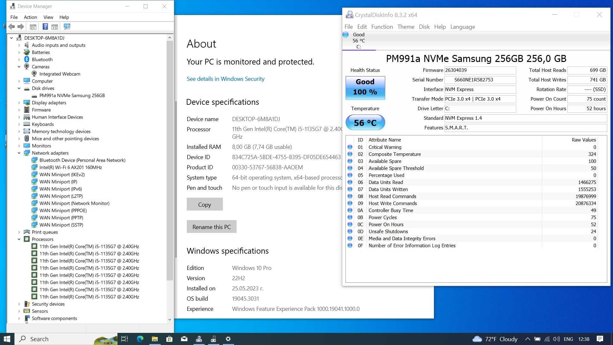The image size is (613, 345).
Task: Open Mail app from taskbar
Action: pyautogui.click(x=184, y=339)
